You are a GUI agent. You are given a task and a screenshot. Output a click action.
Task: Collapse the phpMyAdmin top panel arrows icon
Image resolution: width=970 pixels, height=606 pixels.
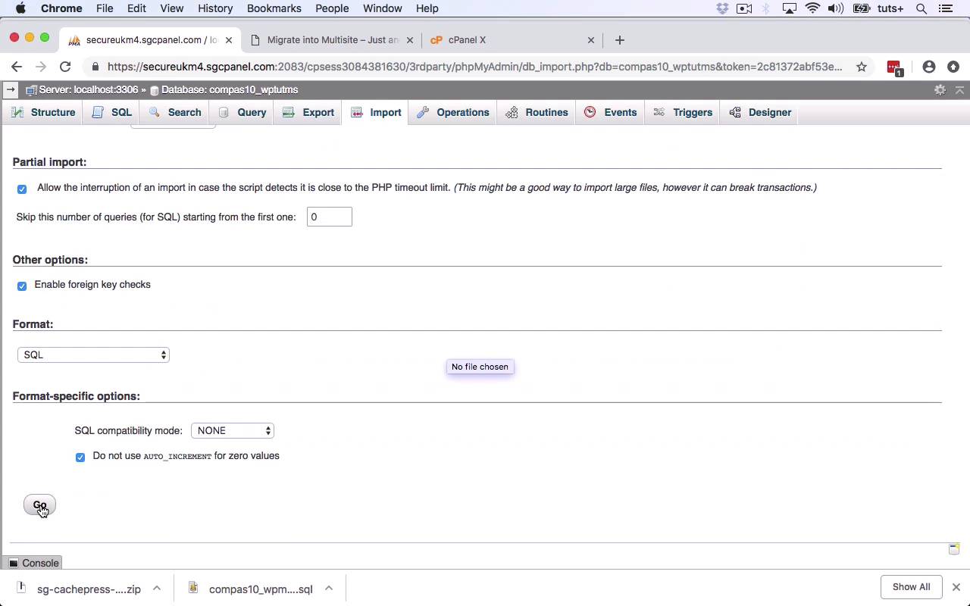tap(959, 89)
